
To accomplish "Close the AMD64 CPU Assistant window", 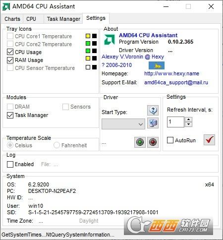I will 211,6.
